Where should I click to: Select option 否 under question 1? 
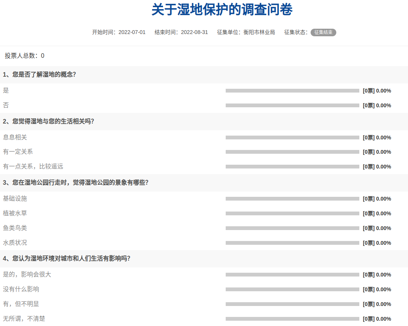6,105
